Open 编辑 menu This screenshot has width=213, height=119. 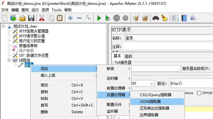coord(15,10)
